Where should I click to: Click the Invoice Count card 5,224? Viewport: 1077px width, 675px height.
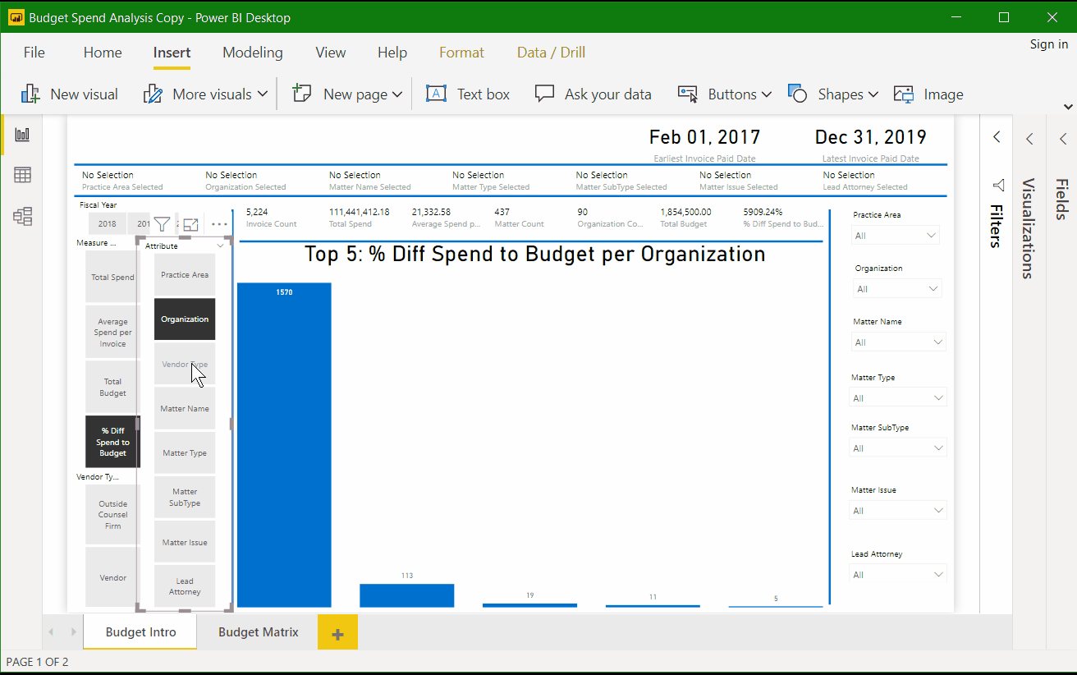tap(272, 218)
